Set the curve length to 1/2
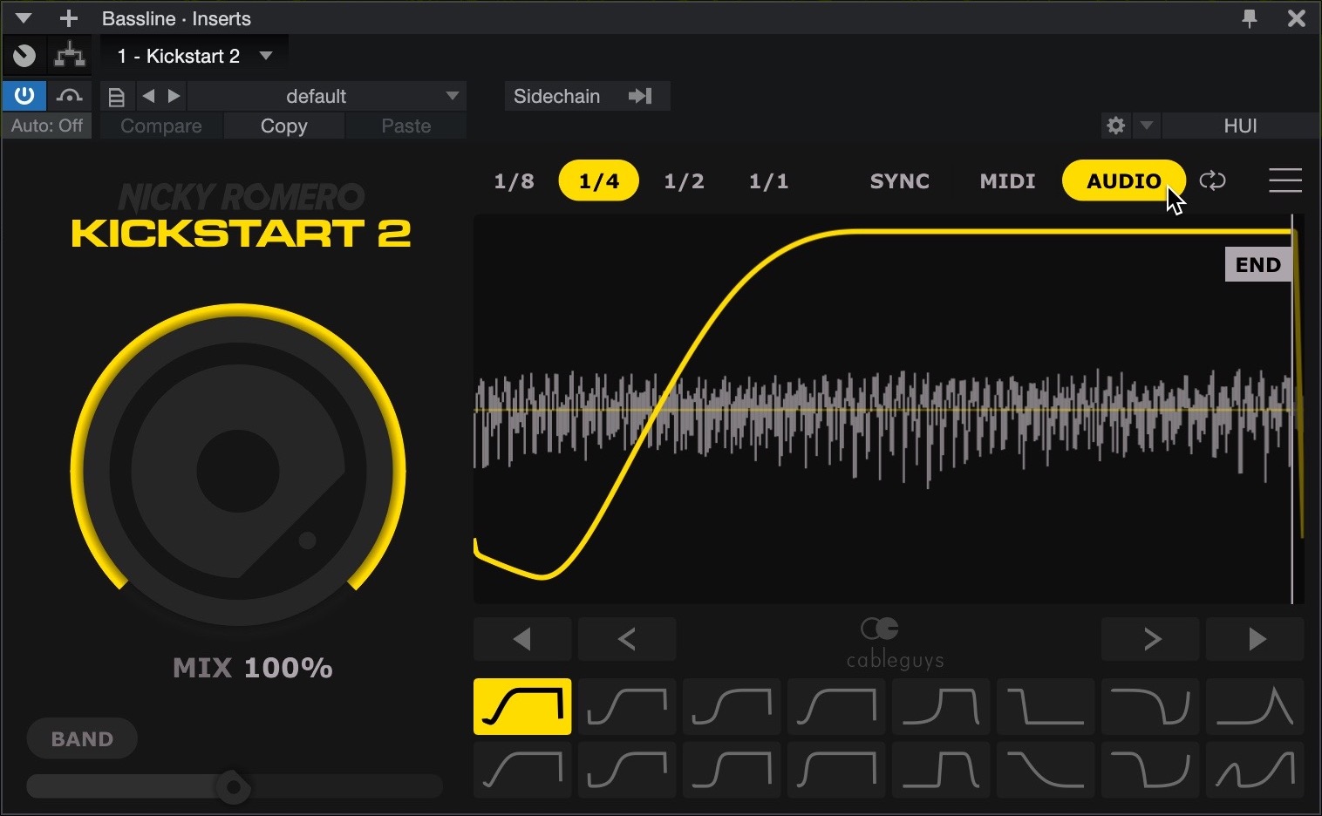This screenshot has width=1322, height=816. point(684,181)
